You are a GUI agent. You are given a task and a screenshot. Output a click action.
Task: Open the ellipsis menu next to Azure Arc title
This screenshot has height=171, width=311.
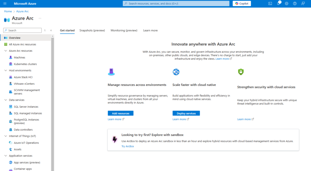[x=40, y=18]
